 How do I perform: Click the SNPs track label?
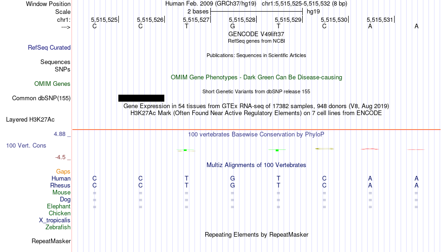coord(63,69)
